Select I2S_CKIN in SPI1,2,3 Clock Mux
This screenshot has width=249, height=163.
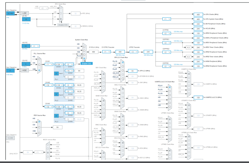tap(123, 74)
